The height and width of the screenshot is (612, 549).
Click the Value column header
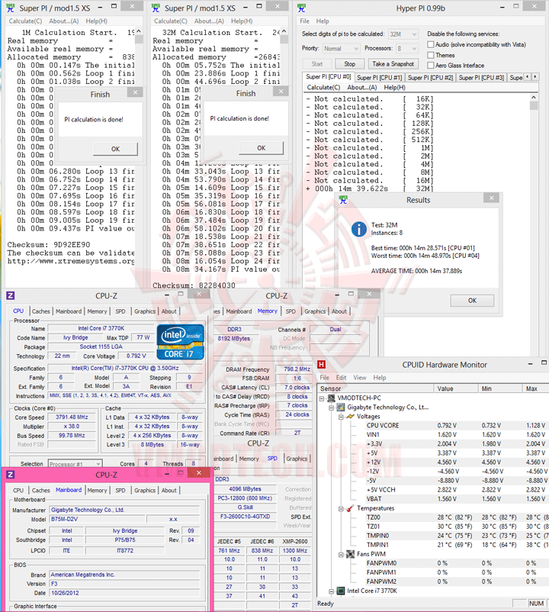[455, 388]
